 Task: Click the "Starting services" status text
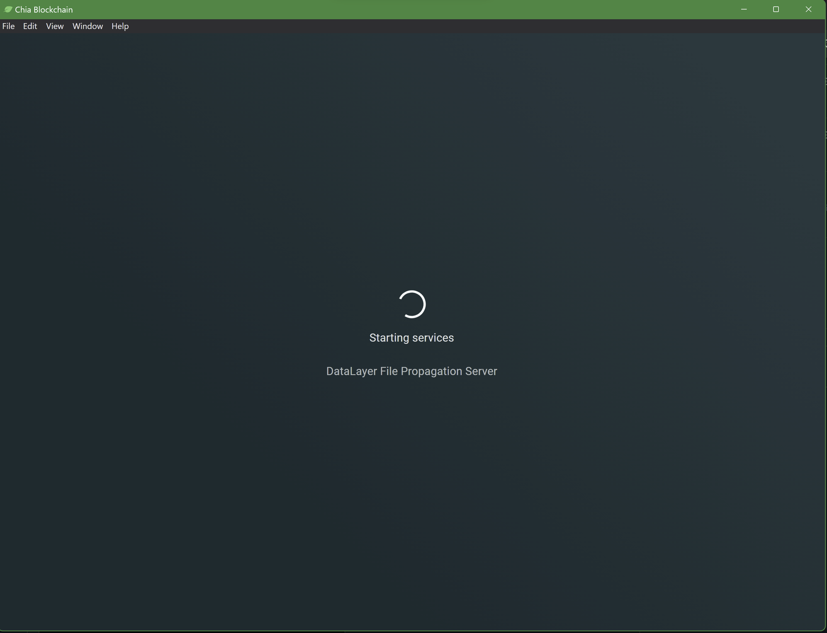pos(412,338)
